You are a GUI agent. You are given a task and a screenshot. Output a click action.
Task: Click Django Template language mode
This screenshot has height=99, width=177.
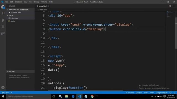tap(162, 93)
